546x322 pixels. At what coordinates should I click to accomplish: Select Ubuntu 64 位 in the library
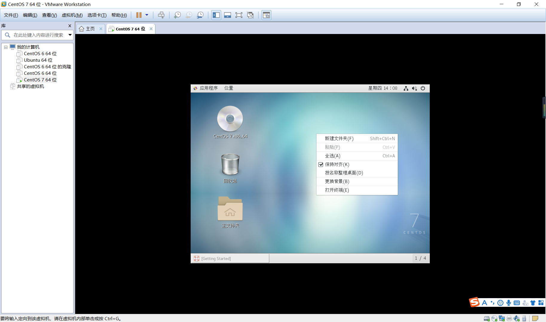click(x=38, y=60)
